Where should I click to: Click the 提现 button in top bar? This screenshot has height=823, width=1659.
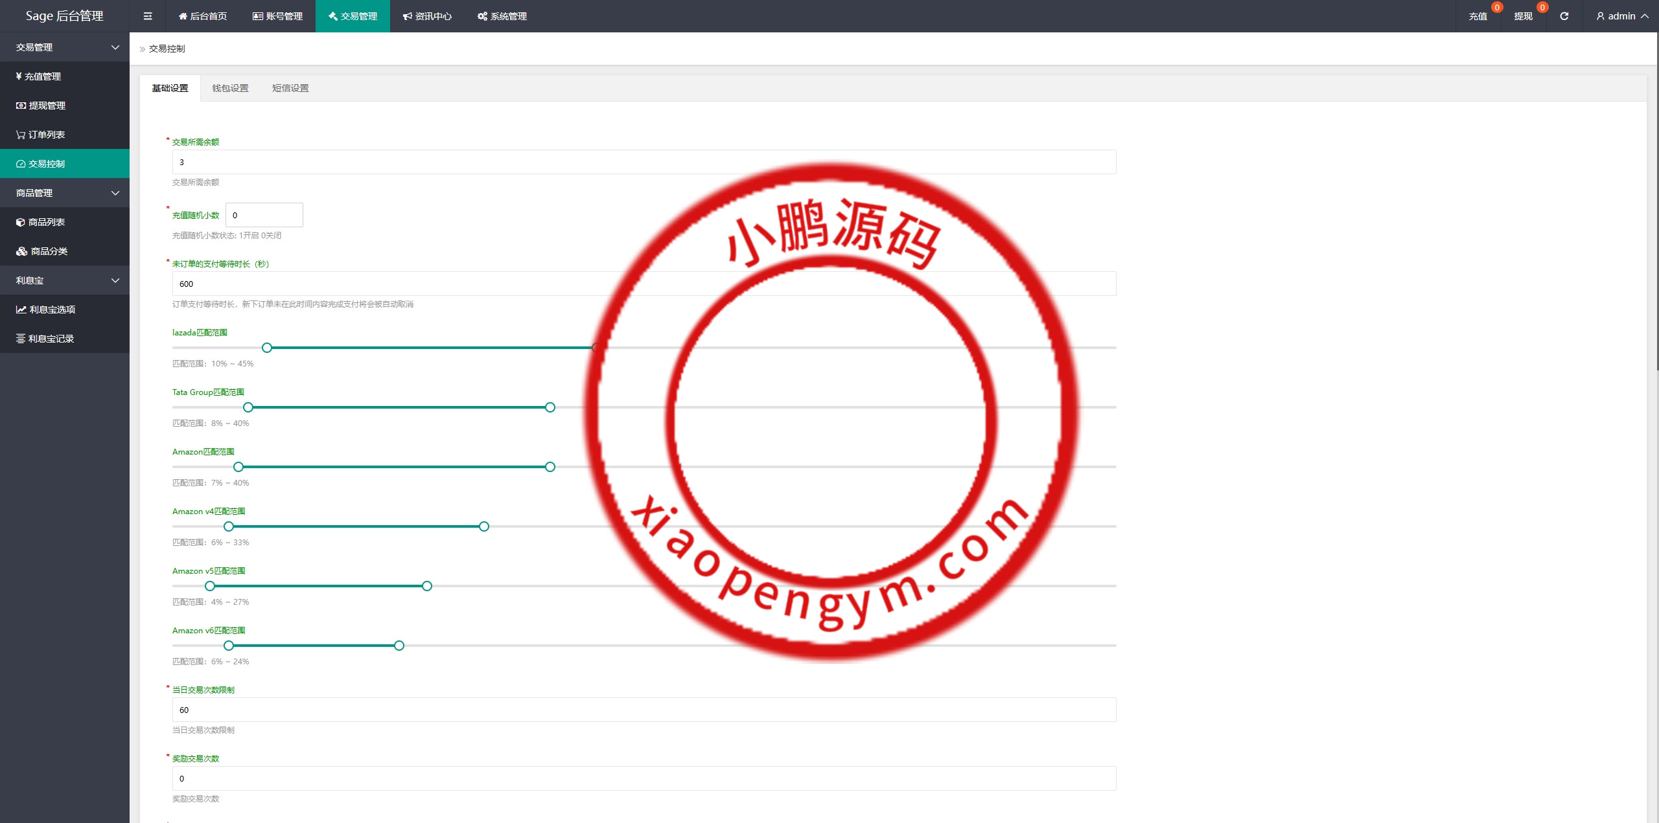click(1524, 16)
